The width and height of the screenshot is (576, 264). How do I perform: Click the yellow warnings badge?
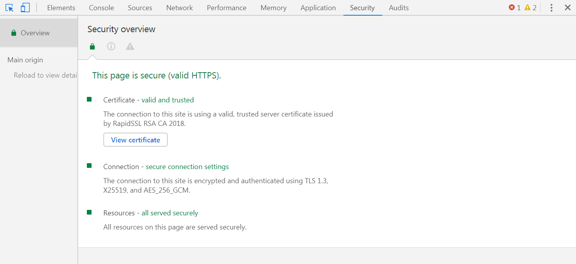(530, 7)
